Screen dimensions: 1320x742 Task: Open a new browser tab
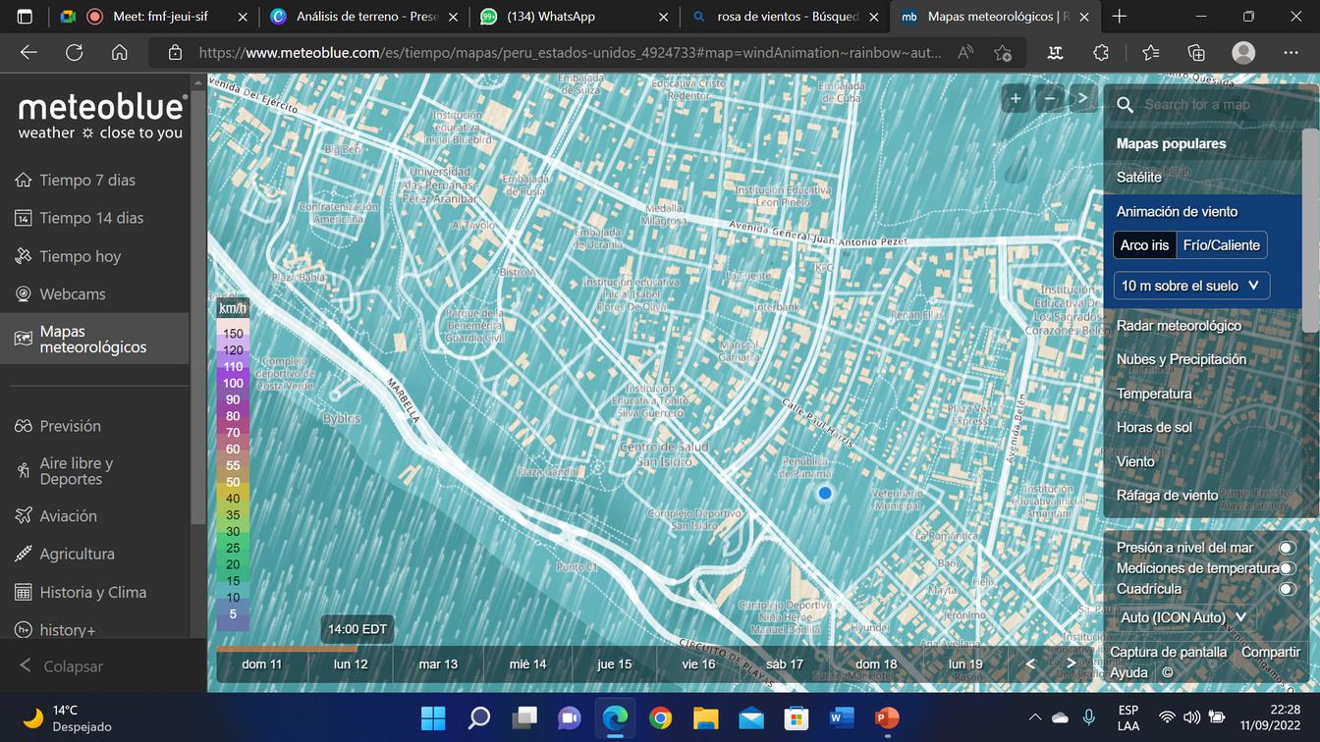click(1120, 17)
